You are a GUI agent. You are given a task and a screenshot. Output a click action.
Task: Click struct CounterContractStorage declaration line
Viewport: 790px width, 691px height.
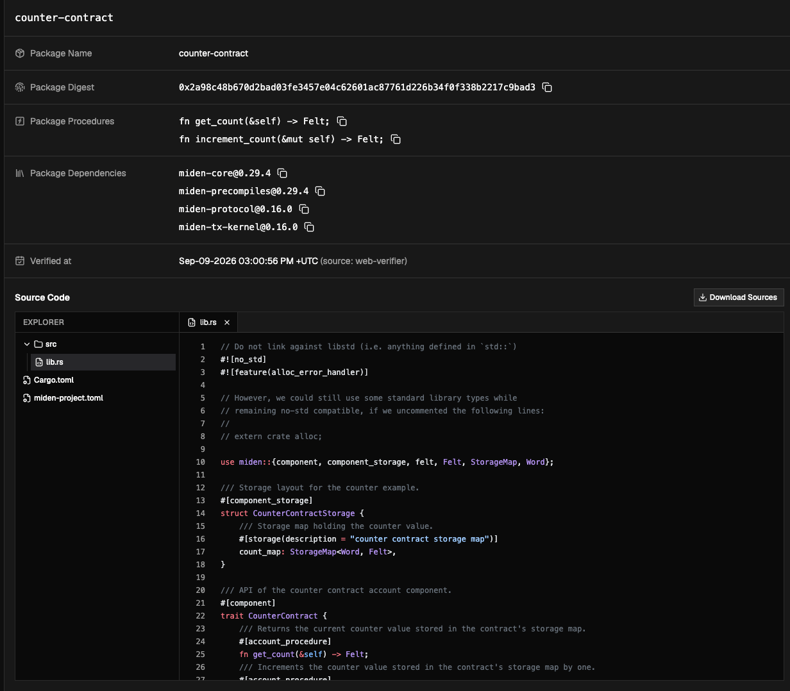click(x=292, y=513)
